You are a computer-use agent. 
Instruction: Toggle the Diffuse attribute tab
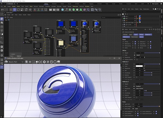click(141, 35)
